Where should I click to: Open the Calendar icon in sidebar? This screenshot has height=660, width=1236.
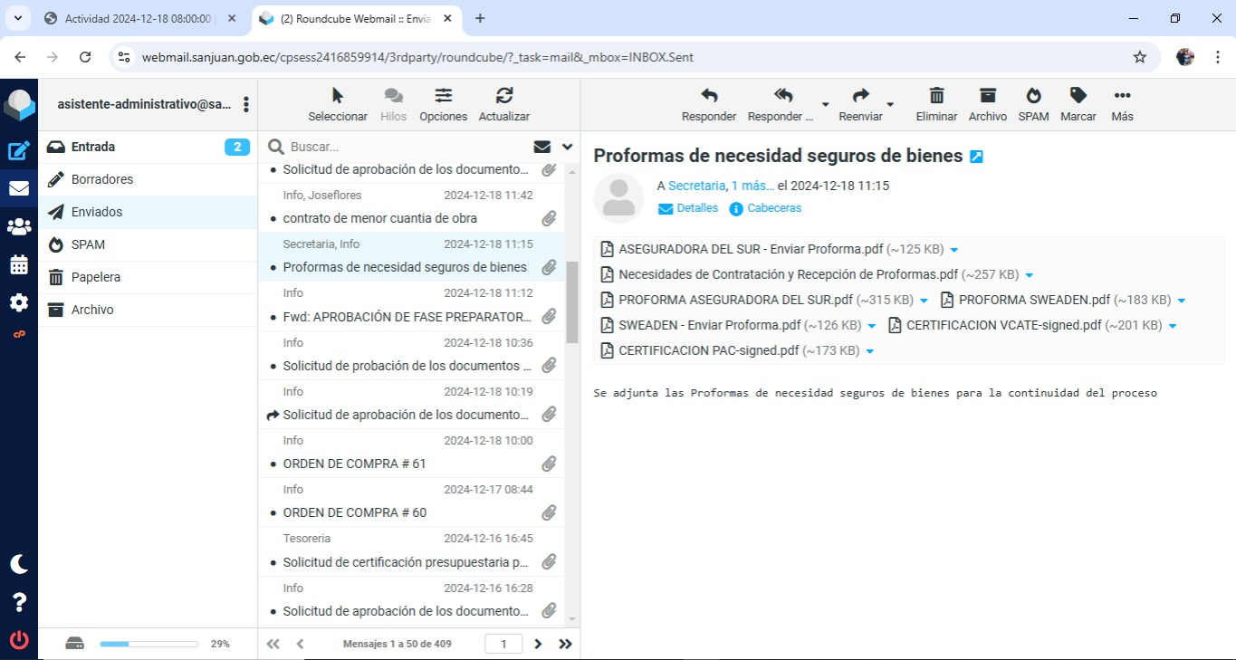coord(19,265)
